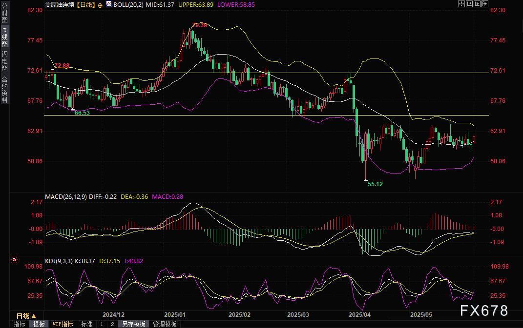Switch to the 分时图 view
The image size is (523, 328).
(4, 14)
